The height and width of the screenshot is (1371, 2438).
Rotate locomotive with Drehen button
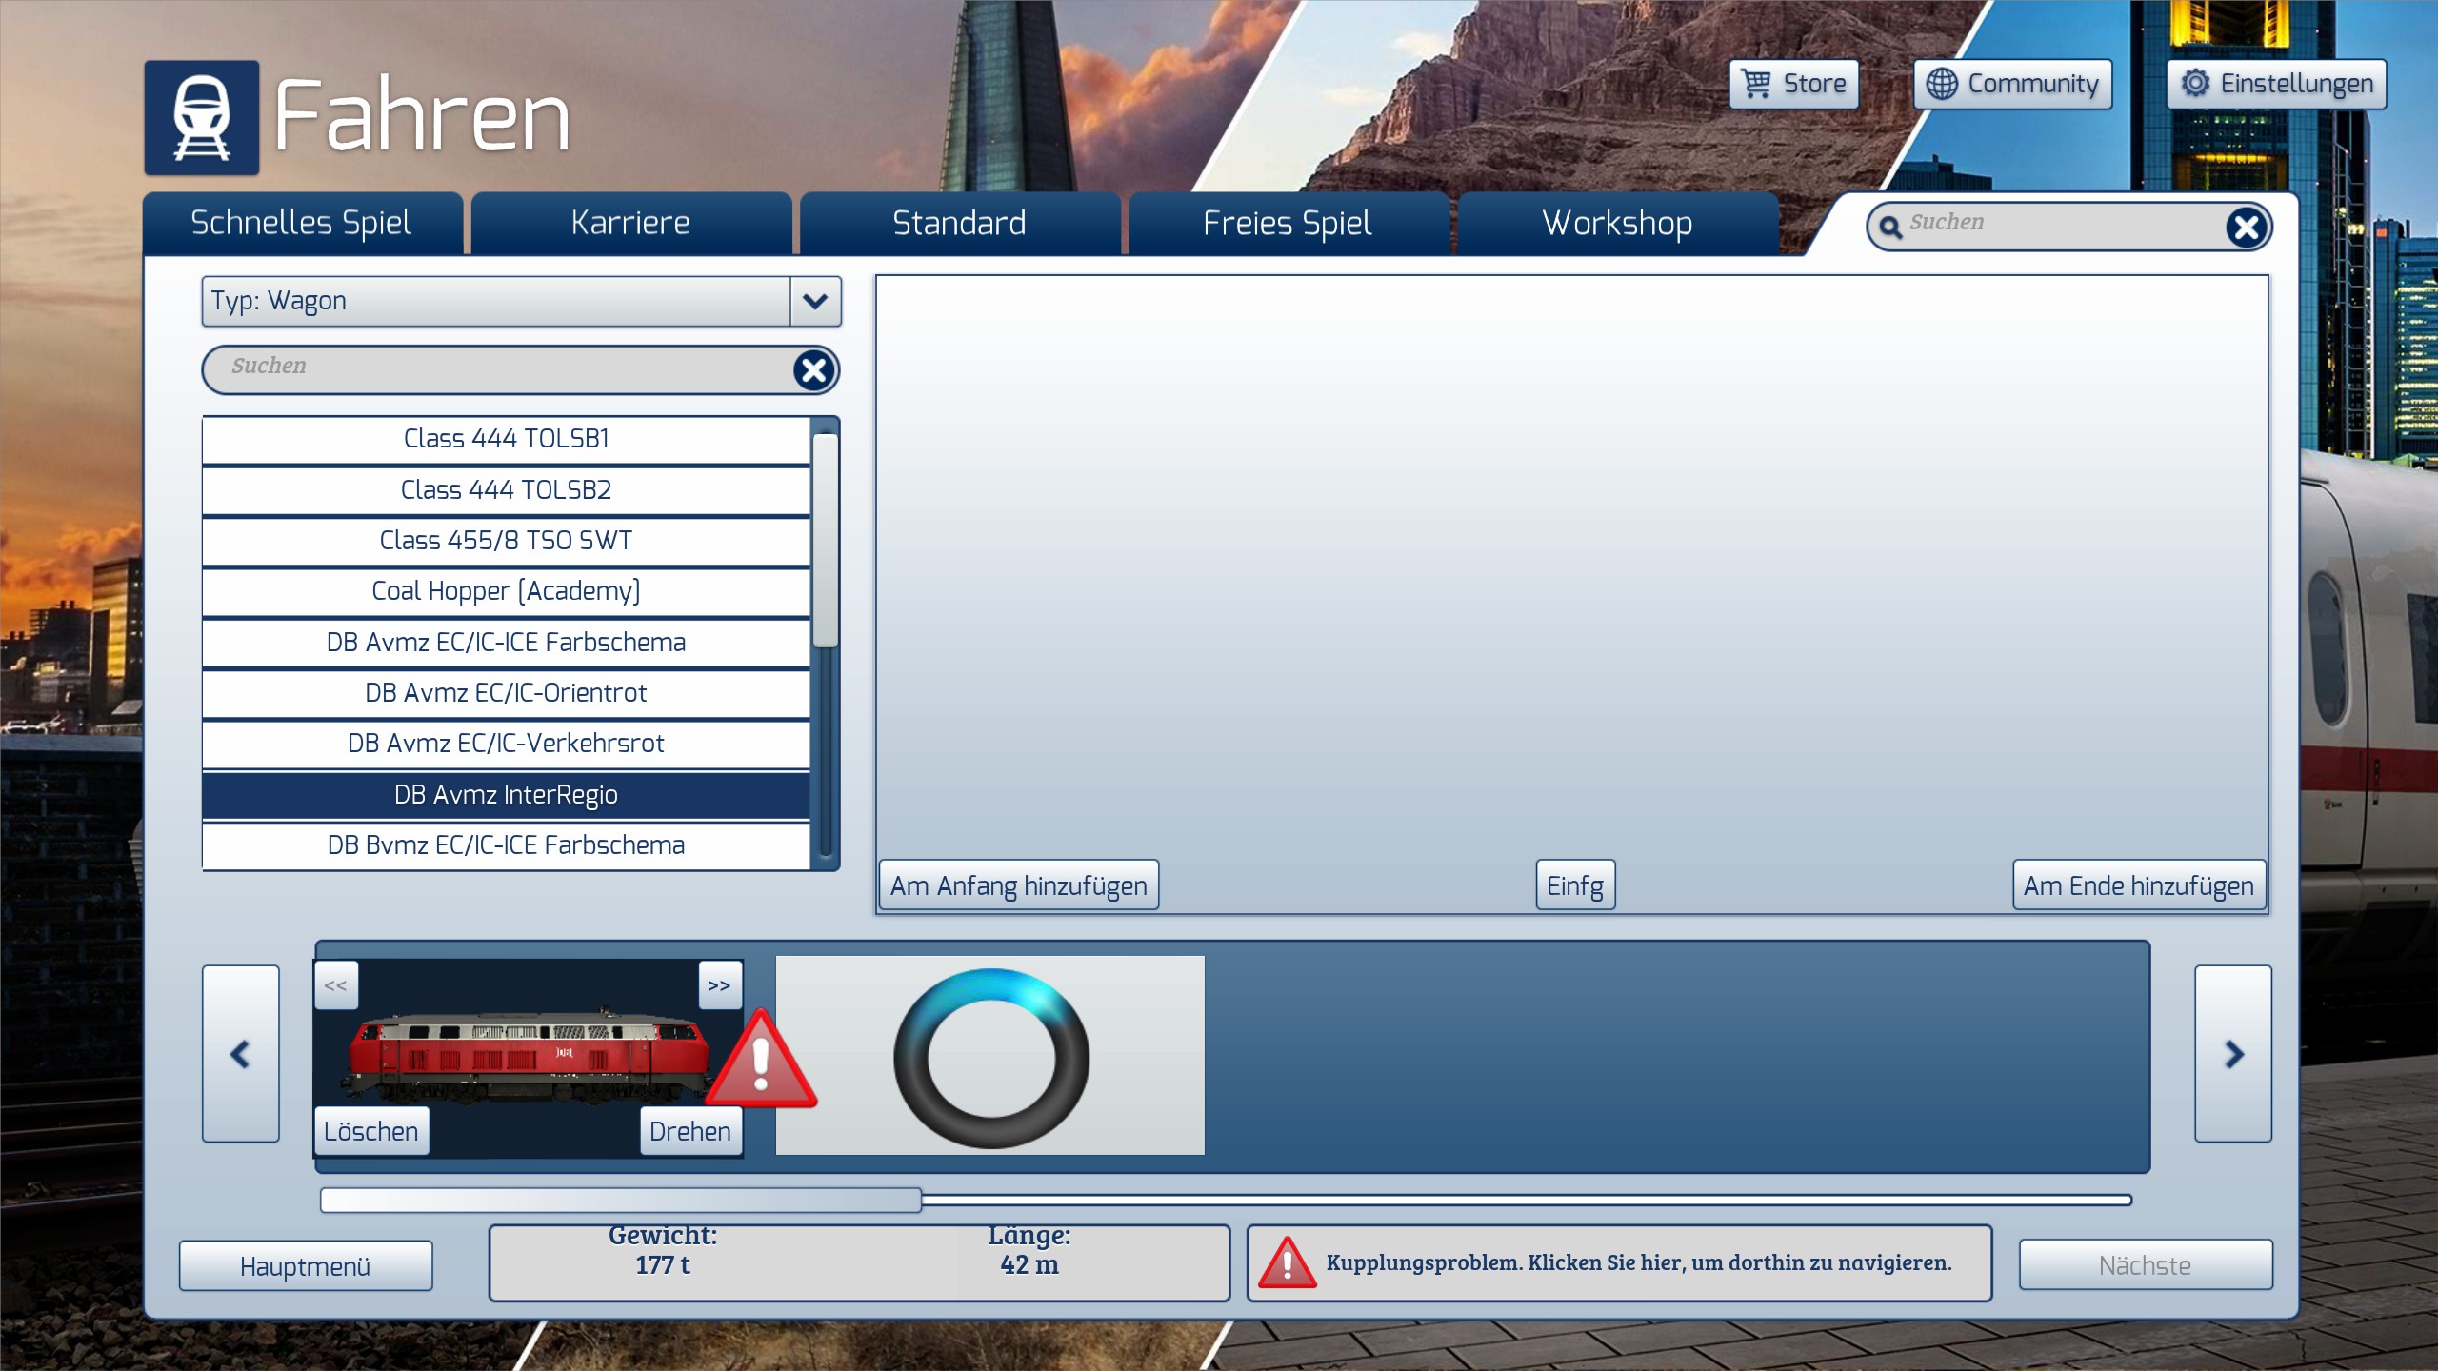click(x=689, y=1131)
